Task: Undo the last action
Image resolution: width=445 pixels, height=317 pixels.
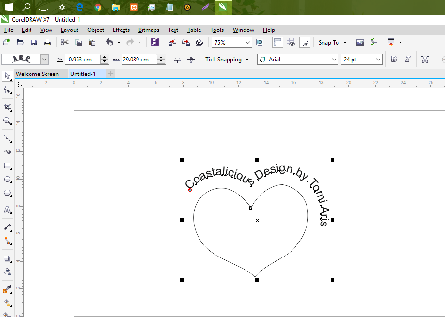Action: tap(110, 42)
